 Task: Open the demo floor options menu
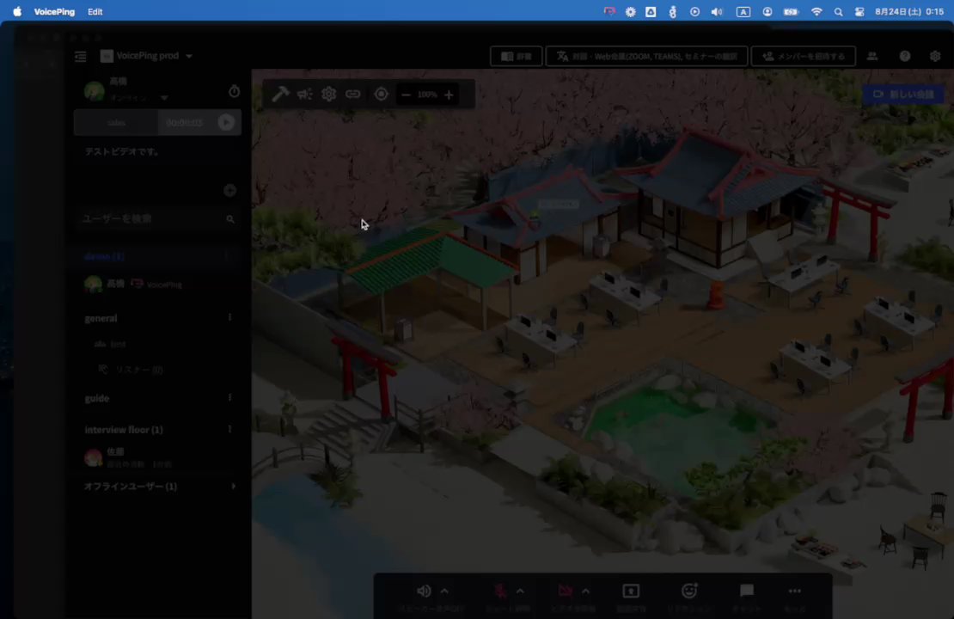click(229, 256)
